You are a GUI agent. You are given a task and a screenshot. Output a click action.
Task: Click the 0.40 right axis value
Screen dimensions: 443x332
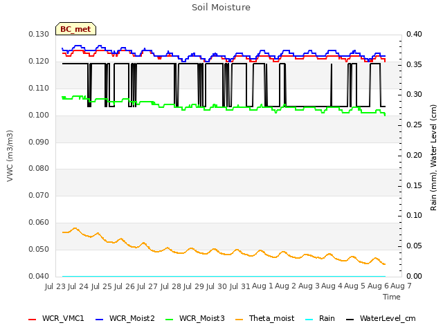414,35
